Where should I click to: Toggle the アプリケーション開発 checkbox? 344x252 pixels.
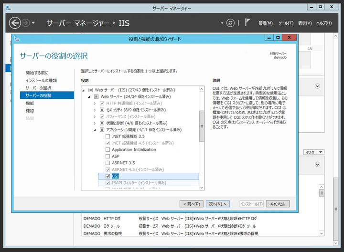click(x=102, y=130)
